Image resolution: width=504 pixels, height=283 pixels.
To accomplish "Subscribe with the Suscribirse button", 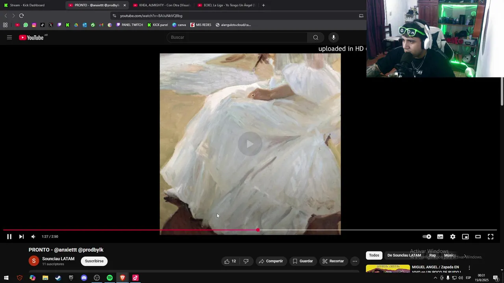I will tap(94, 261).
